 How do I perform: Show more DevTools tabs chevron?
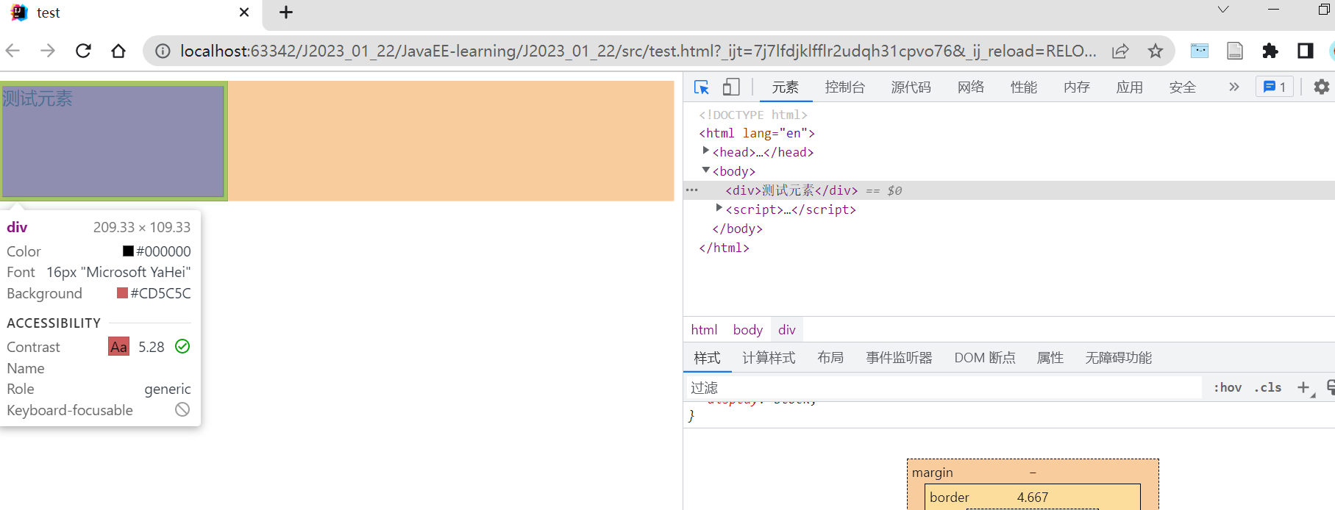(x=1234, y=87)
